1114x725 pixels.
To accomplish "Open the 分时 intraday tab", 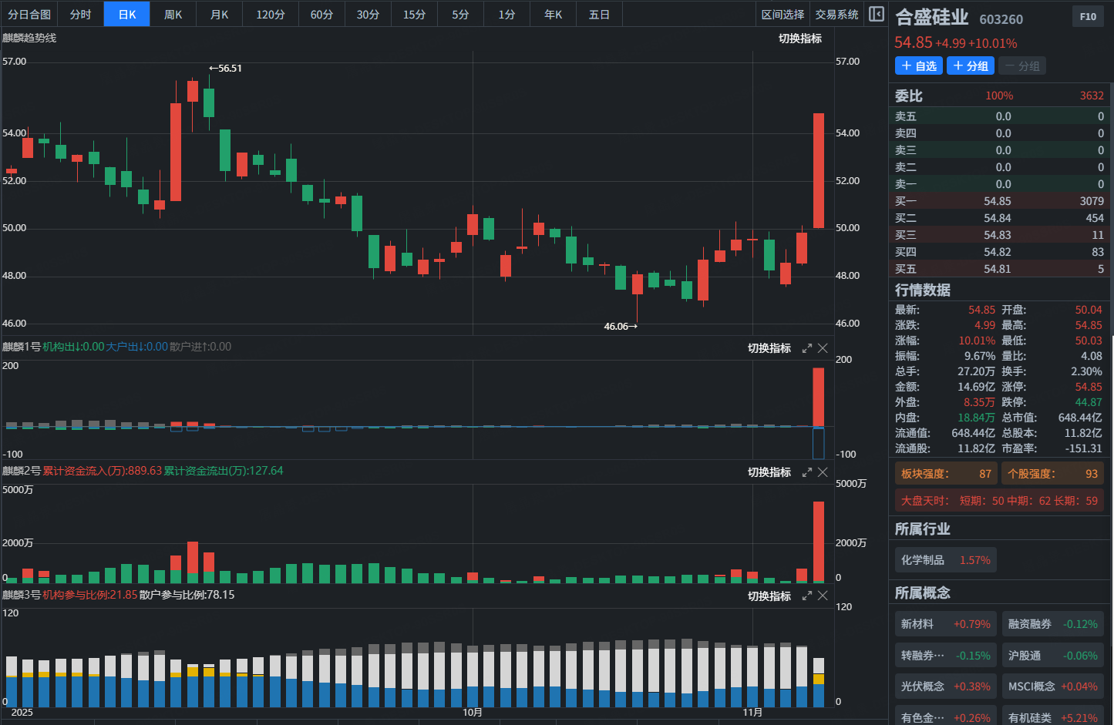I will click(80, 15).
